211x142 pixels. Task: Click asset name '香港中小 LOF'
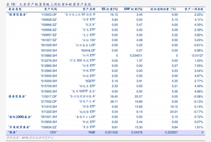coord(85,117)
